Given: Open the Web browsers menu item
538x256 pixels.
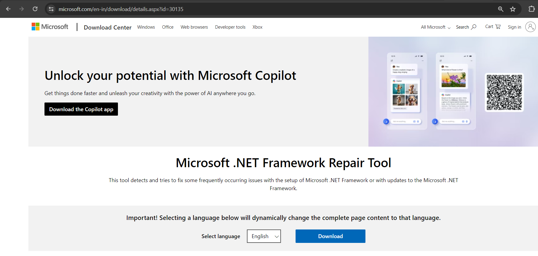Looking at the screenshot, I should tap(194, 27).
